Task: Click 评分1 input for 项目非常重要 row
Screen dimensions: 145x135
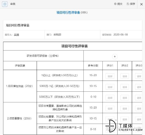Action: click(x=110, y=108)
